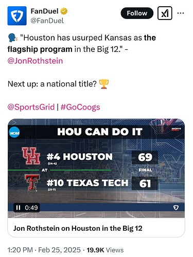The height and width of the screenshot is (257, 193).
Task: Click the NCAA logo in the video
Action: (x=14, y=133)
